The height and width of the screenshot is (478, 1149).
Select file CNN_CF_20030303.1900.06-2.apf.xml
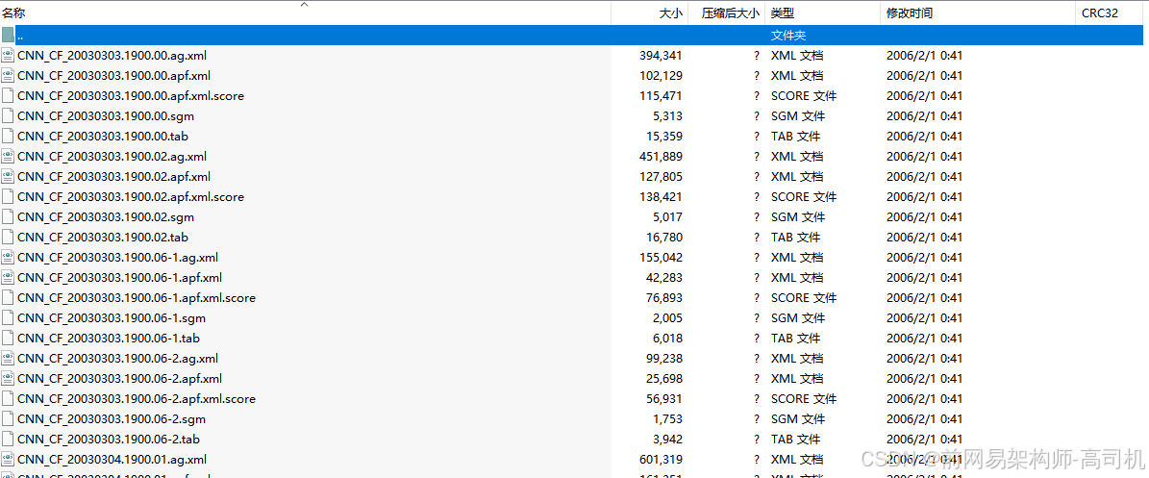[120, 379]
